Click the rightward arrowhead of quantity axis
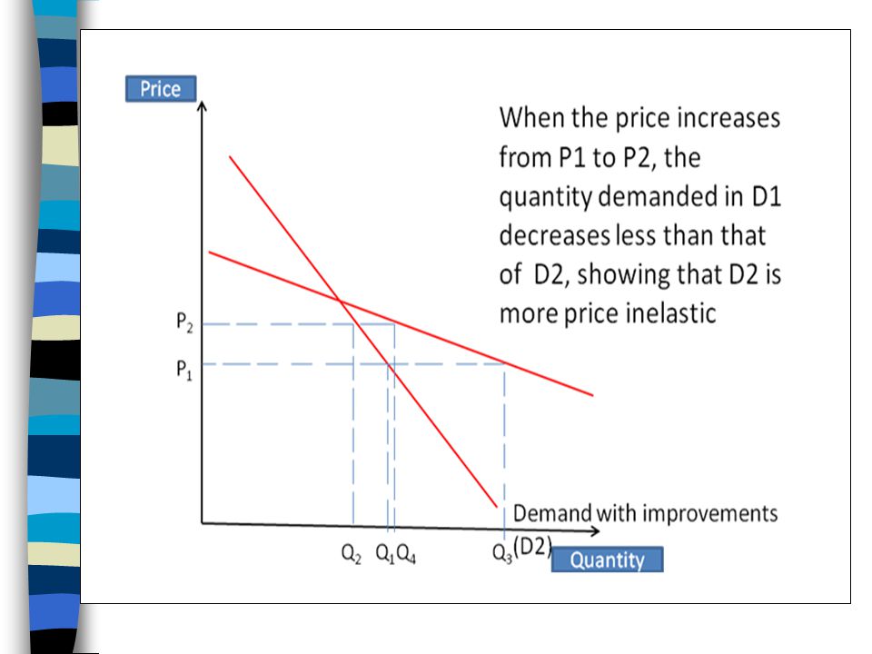Viewport: 872px width, 654px height. point(594,531)
